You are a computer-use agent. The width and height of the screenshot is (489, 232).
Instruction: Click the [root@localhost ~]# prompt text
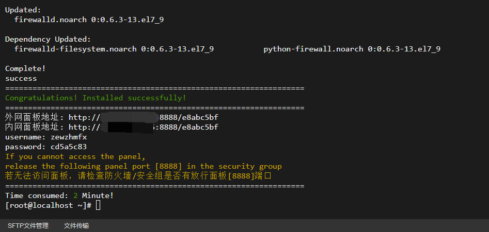click(49, 205)
